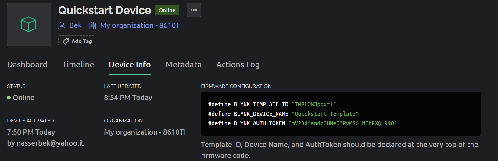This screenshot has width=498, height=161.
Task: Switch to the Timeline tab
Action: pos(78,65)
